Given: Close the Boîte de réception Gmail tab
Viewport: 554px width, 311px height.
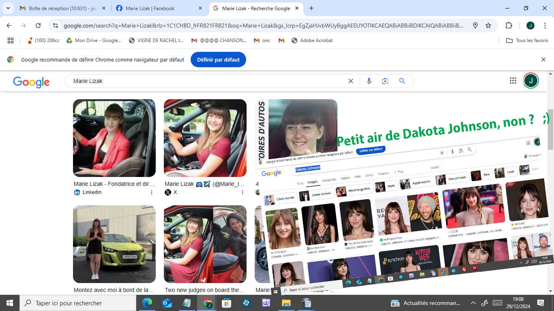Looking at the screenshot, I should point(104,8).
